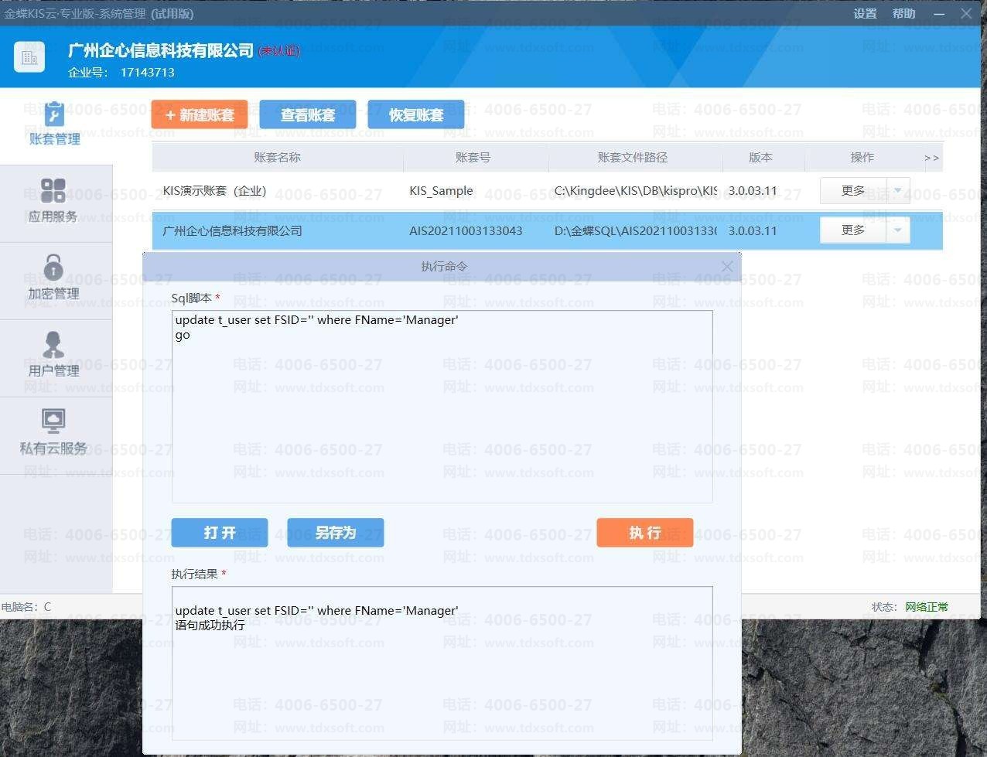987x757 pixels.
Task: Expand the dropdown arrow beside KIS_Sample's 更多
Action: point(898,190)
